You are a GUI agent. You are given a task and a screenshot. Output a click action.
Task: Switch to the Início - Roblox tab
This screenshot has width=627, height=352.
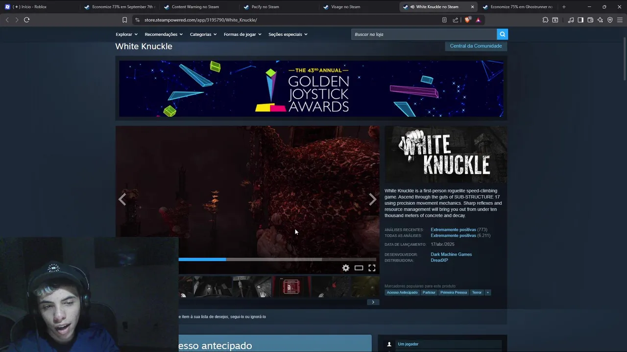[39, 7]
